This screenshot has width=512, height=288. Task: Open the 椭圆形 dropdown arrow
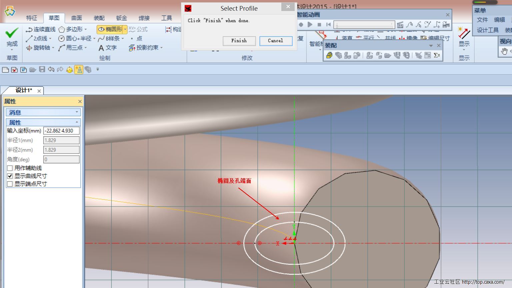[x=125, y=29]
